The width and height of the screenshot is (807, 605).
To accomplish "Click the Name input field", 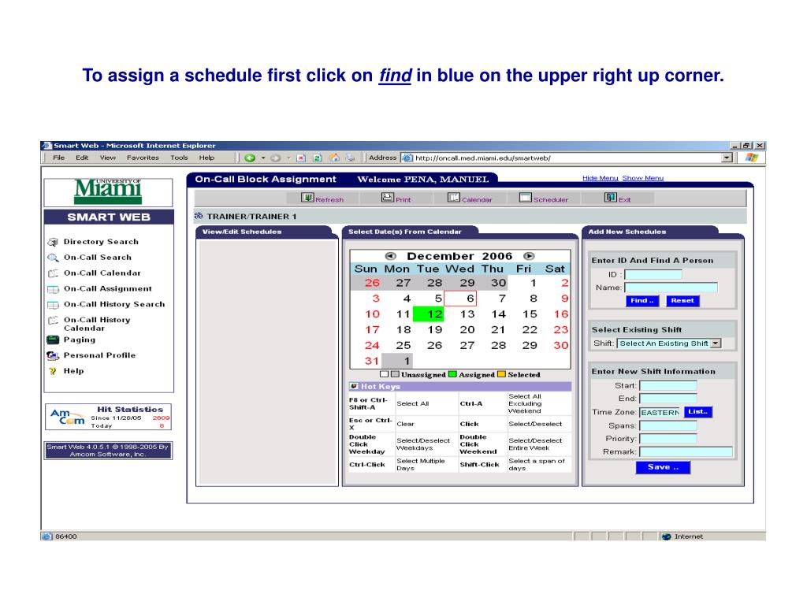I will (671, 288).
